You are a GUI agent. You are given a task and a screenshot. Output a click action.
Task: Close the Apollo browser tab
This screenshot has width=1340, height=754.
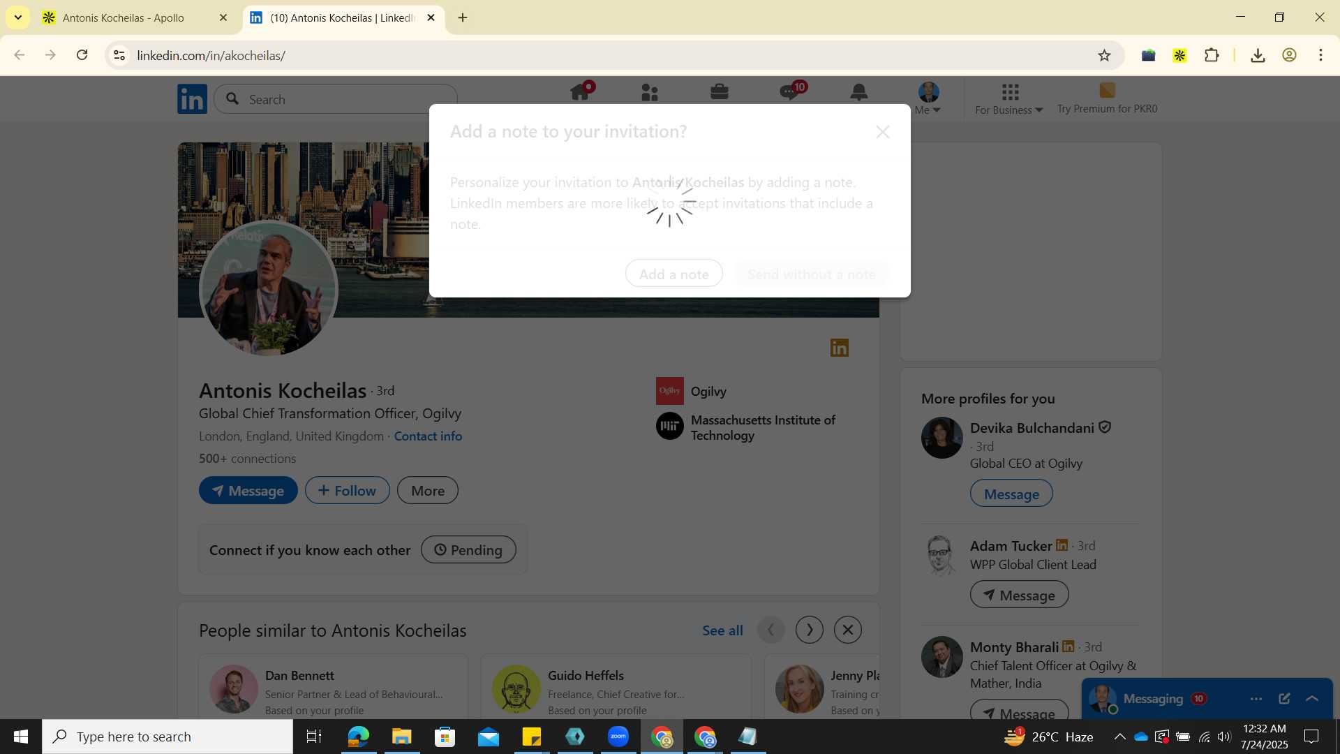click(223, 17)
